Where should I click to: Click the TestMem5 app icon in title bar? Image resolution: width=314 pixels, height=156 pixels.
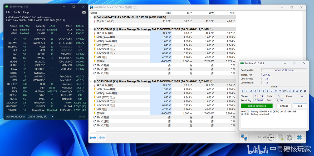pyautogui.click(x=242, y=63)
